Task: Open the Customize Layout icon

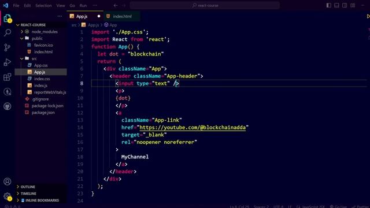Action: coord(353,5)
